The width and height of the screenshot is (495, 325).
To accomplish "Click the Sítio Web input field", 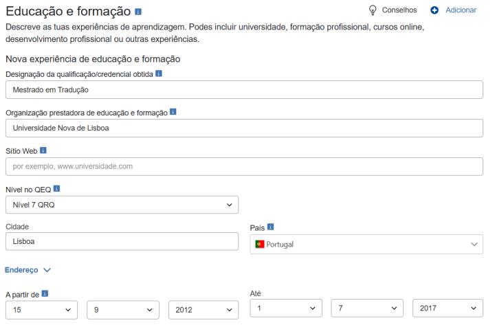I will pyautogui.click(x=244, y=166).
